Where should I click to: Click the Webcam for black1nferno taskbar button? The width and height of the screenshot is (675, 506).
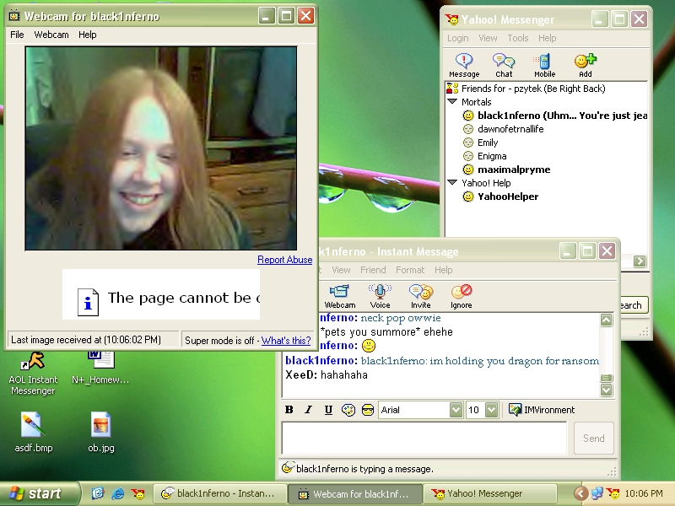354,493
